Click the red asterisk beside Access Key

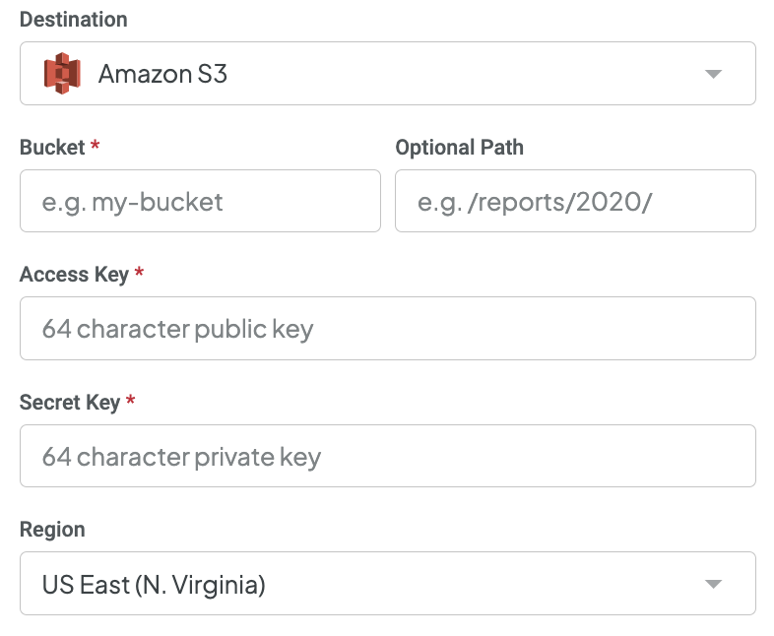pyautogui.click(x=139, y=272)
